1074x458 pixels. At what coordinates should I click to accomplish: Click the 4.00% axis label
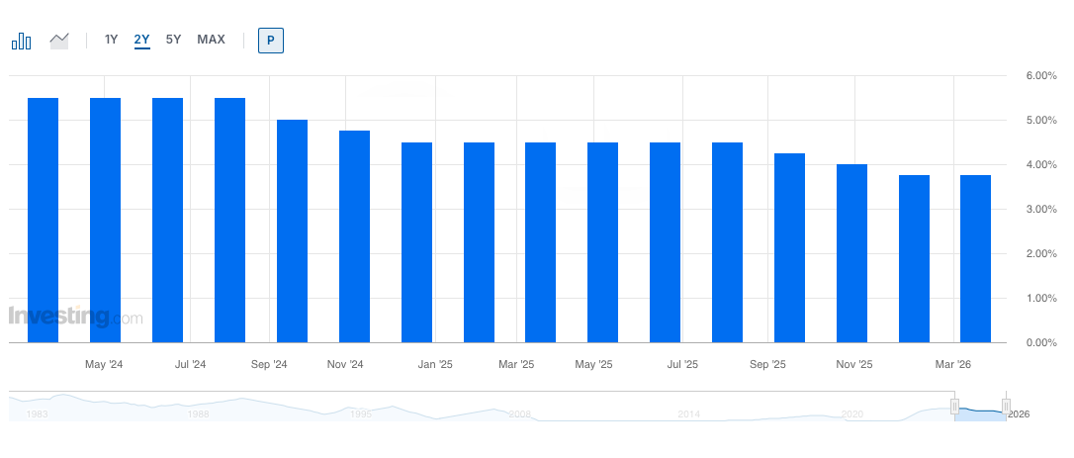pyautogui.click(x=1041, y=164)
